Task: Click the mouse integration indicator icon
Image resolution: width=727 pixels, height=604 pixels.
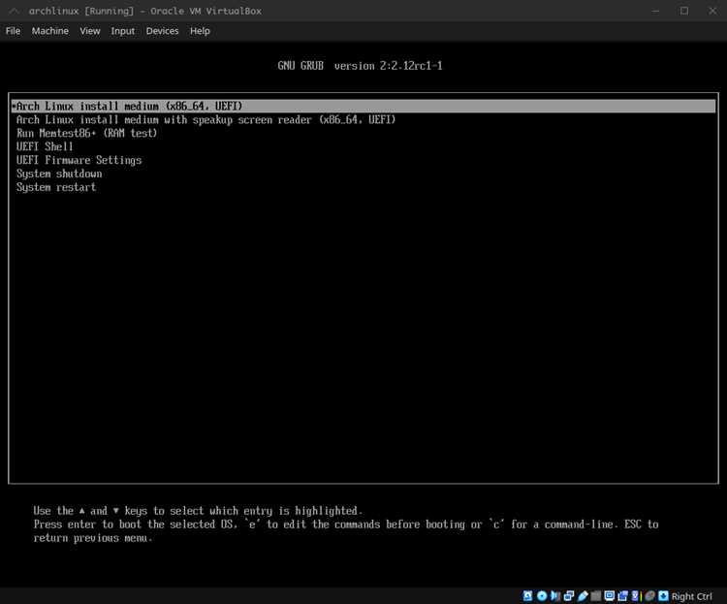Action: pyautogui.click(x=650, y=595)
